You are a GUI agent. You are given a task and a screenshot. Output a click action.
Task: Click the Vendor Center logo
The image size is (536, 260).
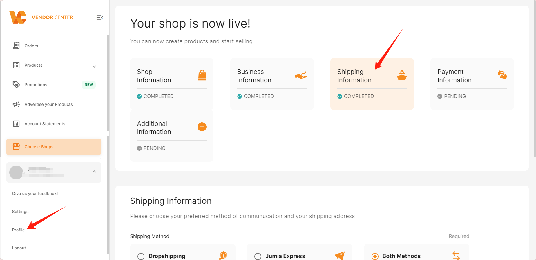point(18,17)
